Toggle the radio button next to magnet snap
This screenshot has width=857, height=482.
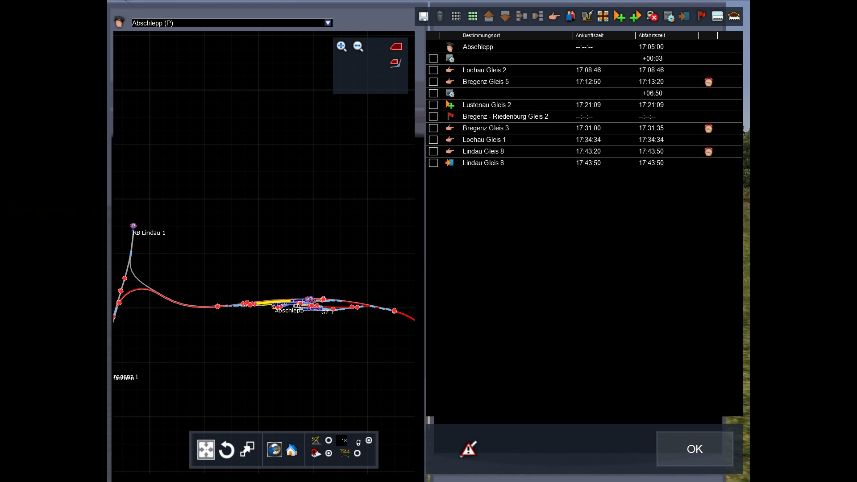tap(329, 453)
